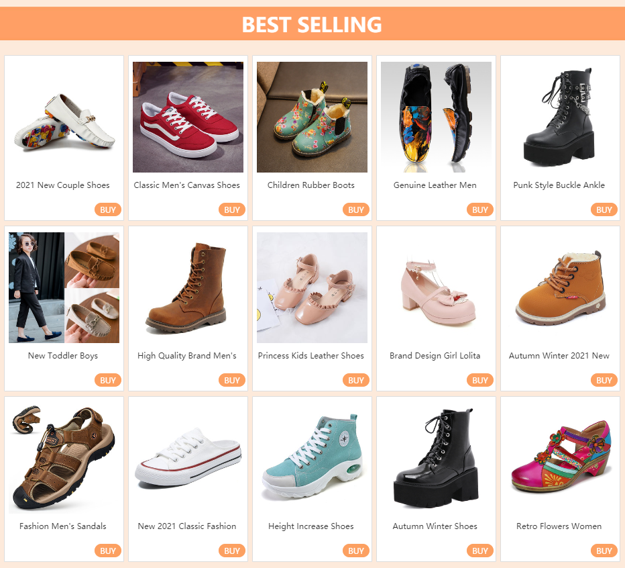Image resolution: width=625 pixels, height=568 pixels.
Task: Select the floral children rubber boots image
Action: point(312,117)
